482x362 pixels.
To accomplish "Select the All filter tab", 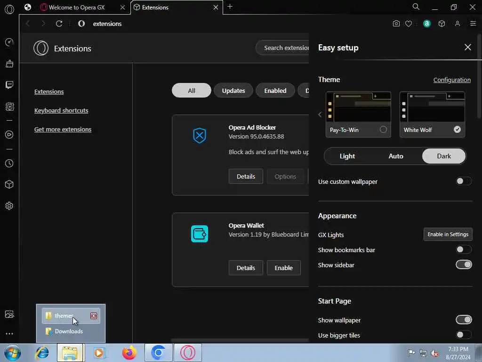I will [192, 90].
